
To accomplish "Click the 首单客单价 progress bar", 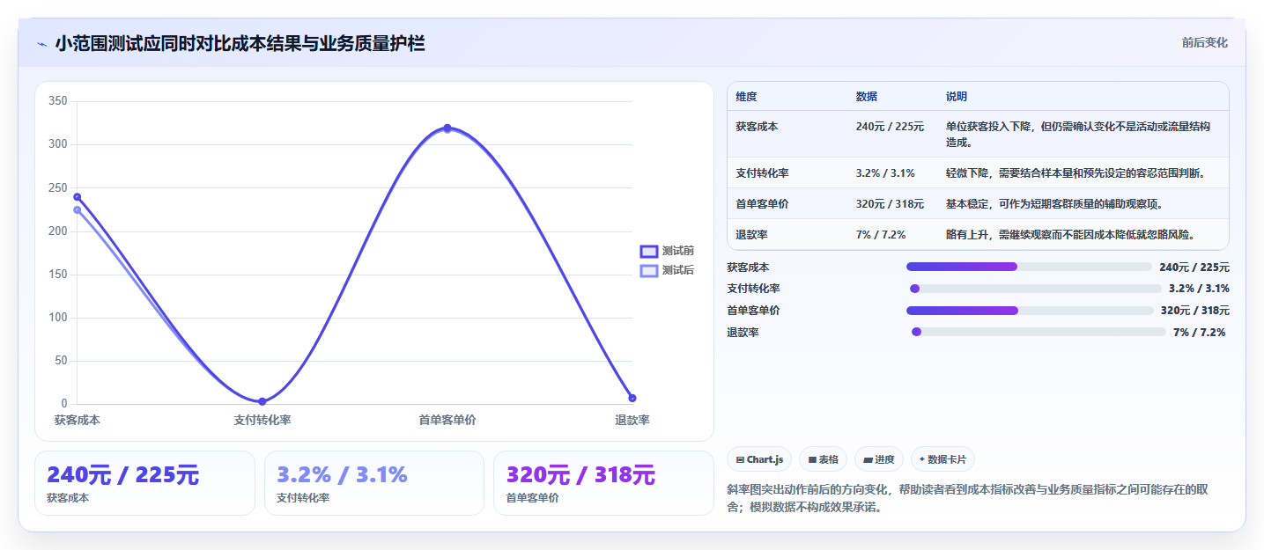I will point(1030,311).
